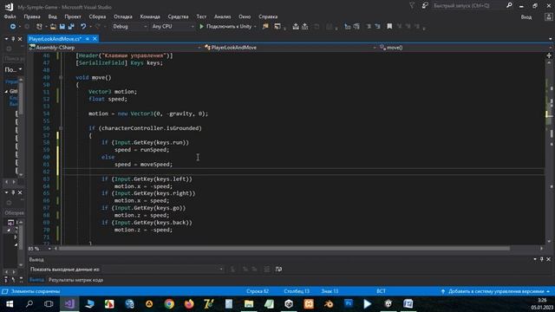
Task: Click the decrease indent toolbar icon
Action: coord(347,27)
